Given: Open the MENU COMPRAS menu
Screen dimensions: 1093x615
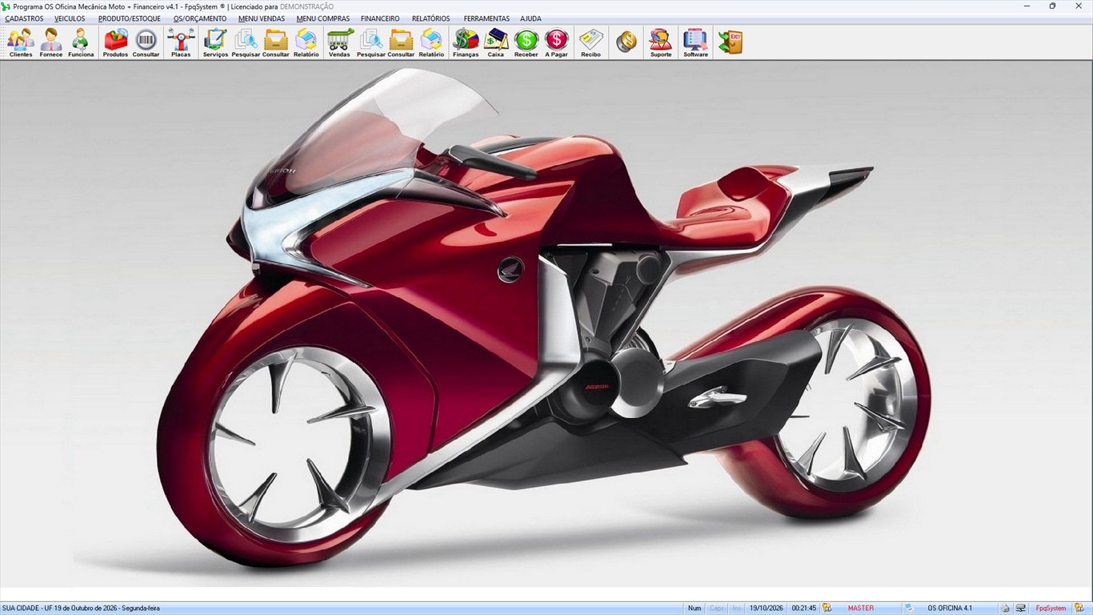Looking at the screenshot, I should (323, 18).
